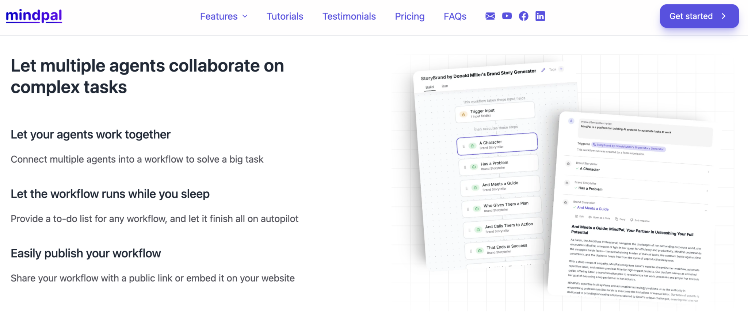This screenshot has width=748, height=318.
Task: Open MindPal's Facebook page via the header icon
Action: point(523,16)
